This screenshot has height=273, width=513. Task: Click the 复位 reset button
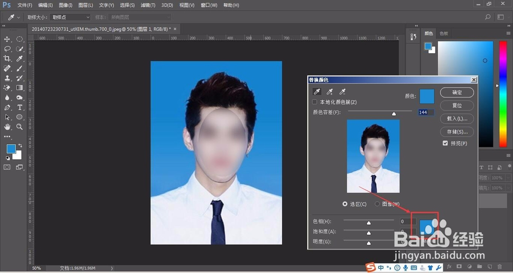[457, 106]
